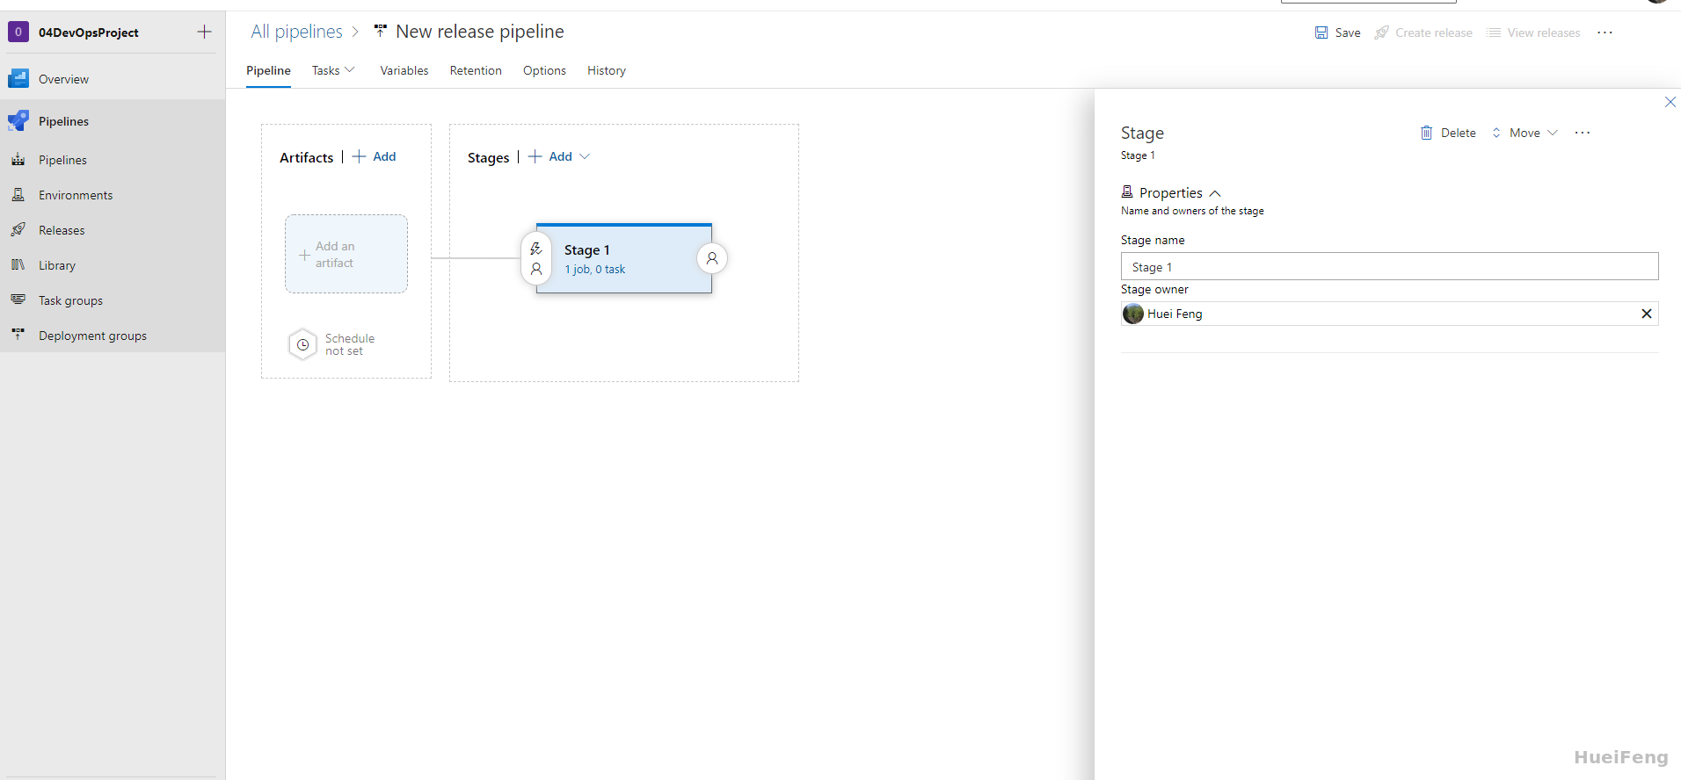Switch to the Retention tab
This screenshot has height=780, width=1681.
[x=476, y=70]
